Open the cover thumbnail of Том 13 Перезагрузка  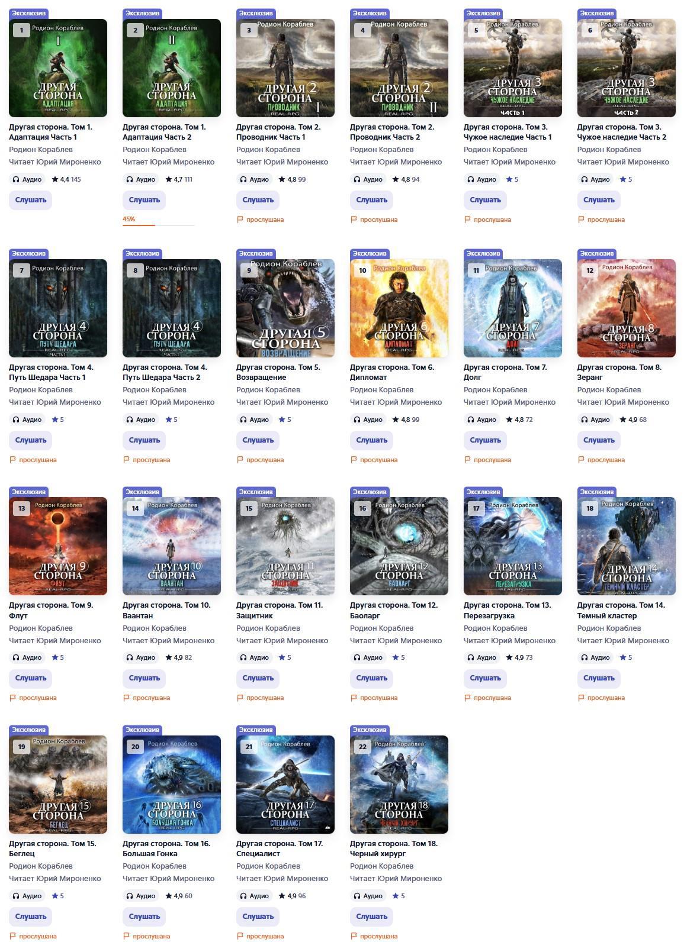tap(513, 546)
